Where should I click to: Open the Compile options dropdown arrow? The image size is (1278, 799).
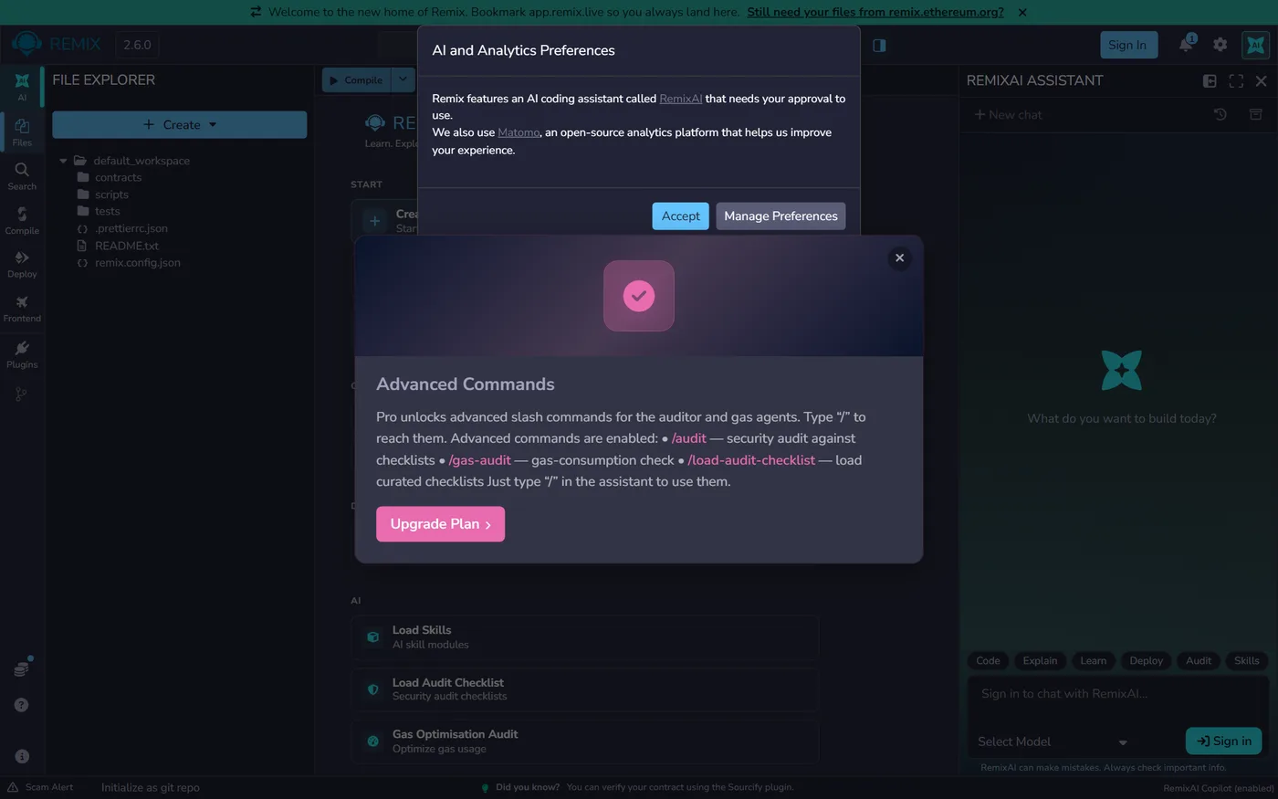tap(403, 79)
